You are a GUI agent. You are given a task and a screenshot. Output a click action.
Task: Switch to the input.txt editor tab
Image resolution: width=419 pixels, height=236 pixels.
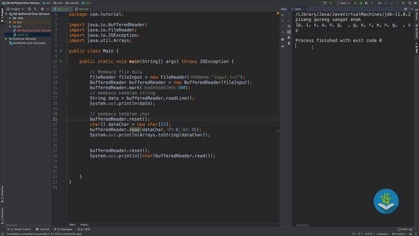82,9
